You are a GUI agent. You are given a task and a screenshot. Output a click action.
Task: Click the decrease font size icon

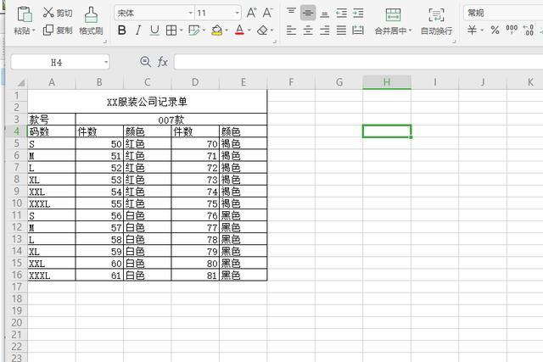pyautogui.click(x=266, y=13)
